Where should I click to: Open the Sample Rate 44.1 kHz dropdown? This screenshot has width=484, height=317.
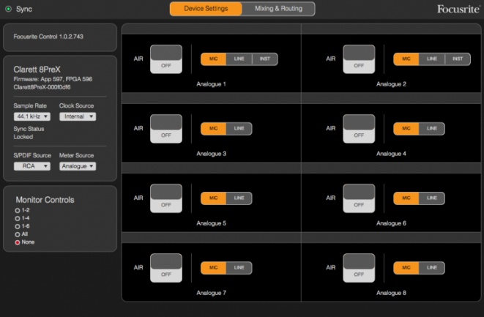tap(32, 116)
